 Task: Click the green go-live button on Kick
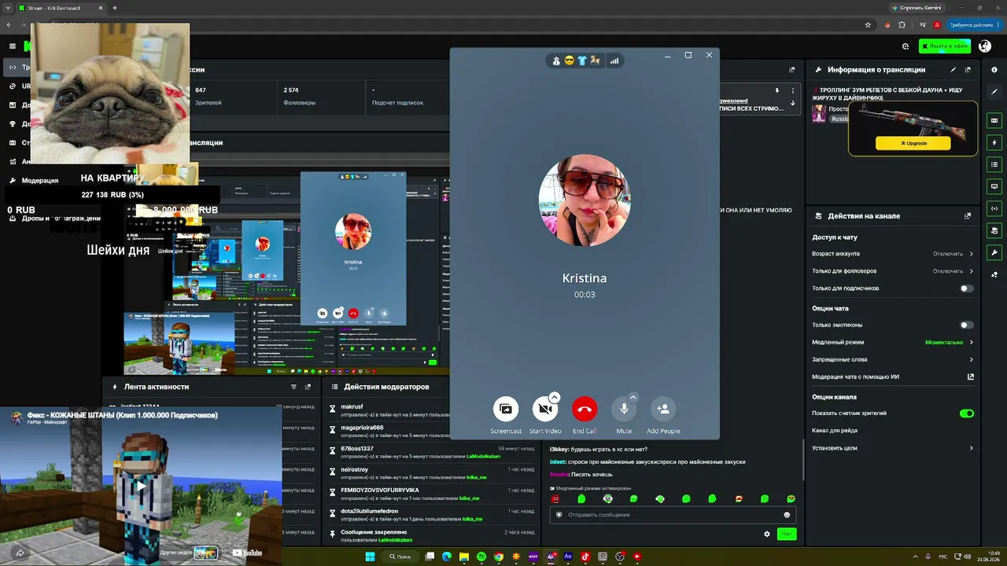tap(945, 46)
